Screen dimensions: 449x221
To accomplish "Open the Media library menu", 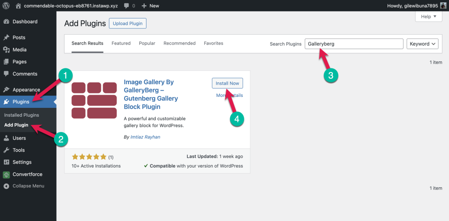I will pos(19,50).
